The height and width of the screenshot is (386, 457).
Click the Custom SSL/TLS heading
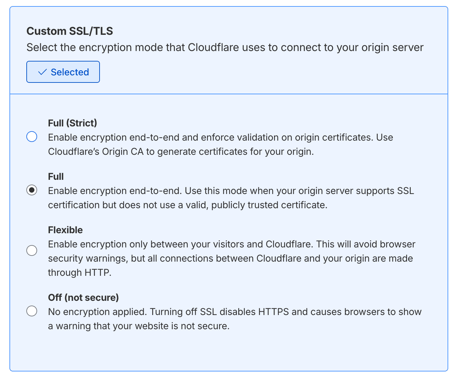click(x=70, y=31)
